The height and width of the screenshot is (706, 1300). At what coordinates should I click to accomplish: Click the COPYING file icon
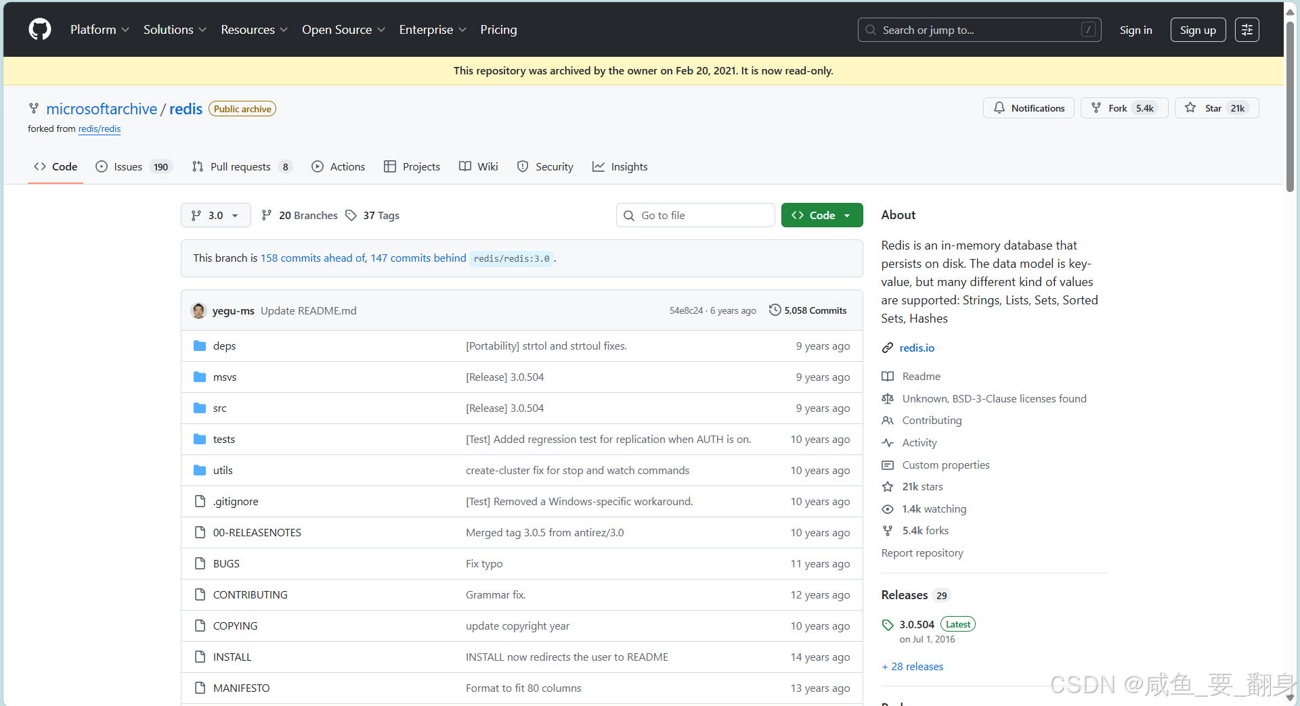click(200, 626)
